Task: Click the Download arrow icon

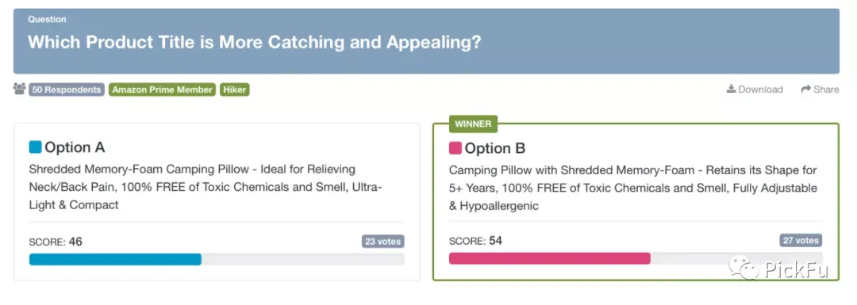Action: click(731, 89)
